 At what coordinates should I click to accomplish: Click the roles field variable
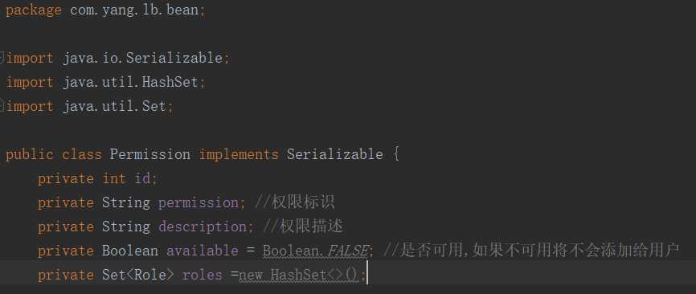click(202, 275)
